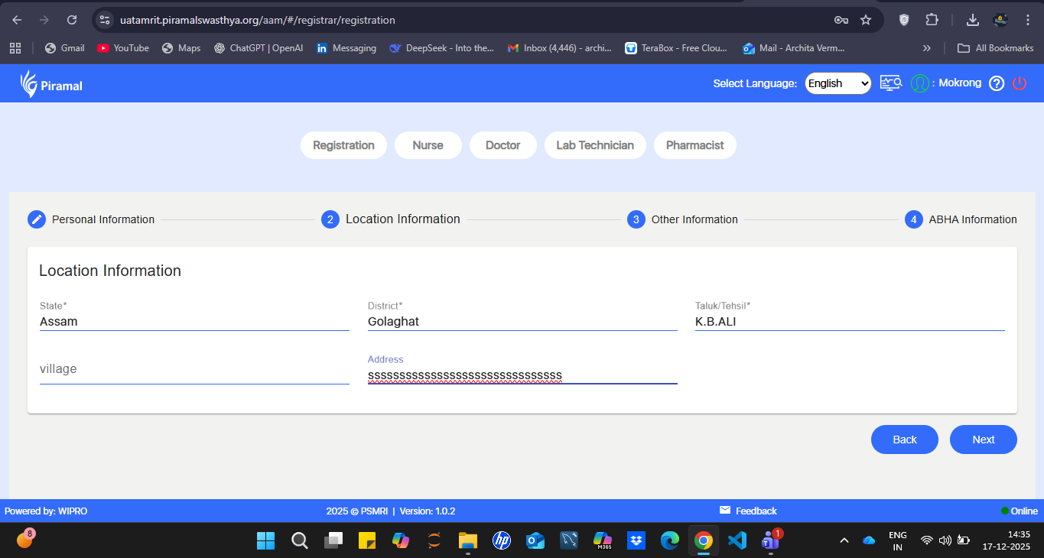Image resolution: width=1044 pixels, height=558 pixels.
Task: Go to the Lab Technician tab
Action: coord(594,145)
